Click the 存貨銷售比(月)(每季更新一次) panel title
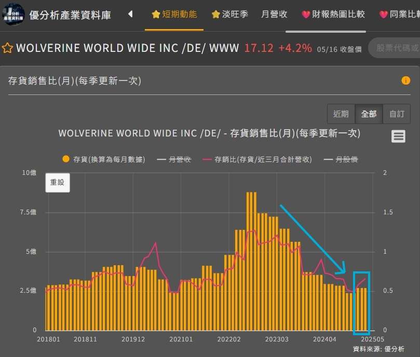 point(74,80)
